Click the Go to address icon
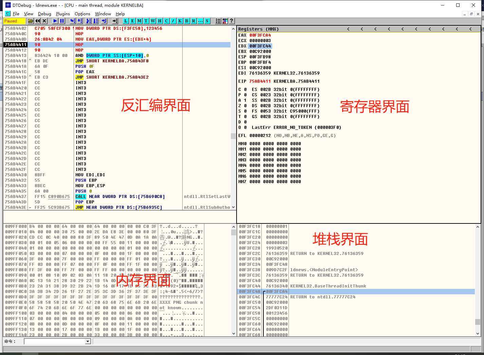 coord(115,21)
